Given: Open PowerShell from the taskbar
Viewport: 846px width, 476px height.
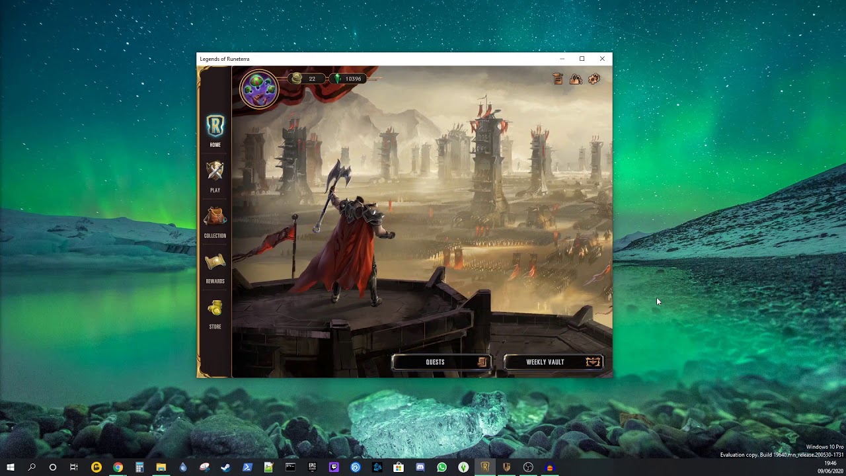Looking at the screenshot, I should 247,467.
